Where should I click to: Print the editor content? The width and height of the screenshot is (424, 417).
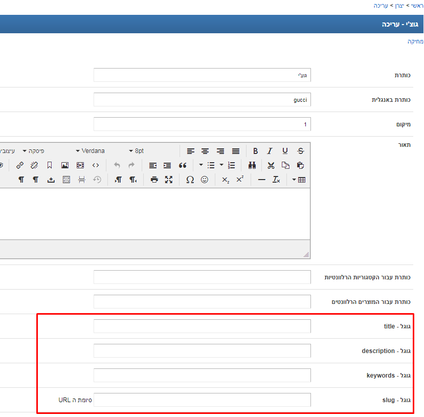(154, 180)
